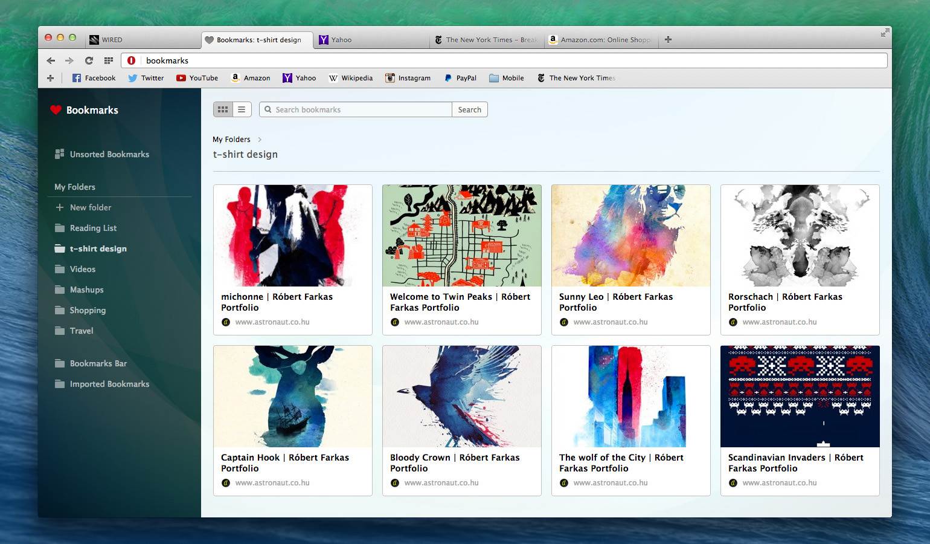Select the t-shirt design folder in sidebar
This screenshot has height=544, width=930.
[91, 248]
